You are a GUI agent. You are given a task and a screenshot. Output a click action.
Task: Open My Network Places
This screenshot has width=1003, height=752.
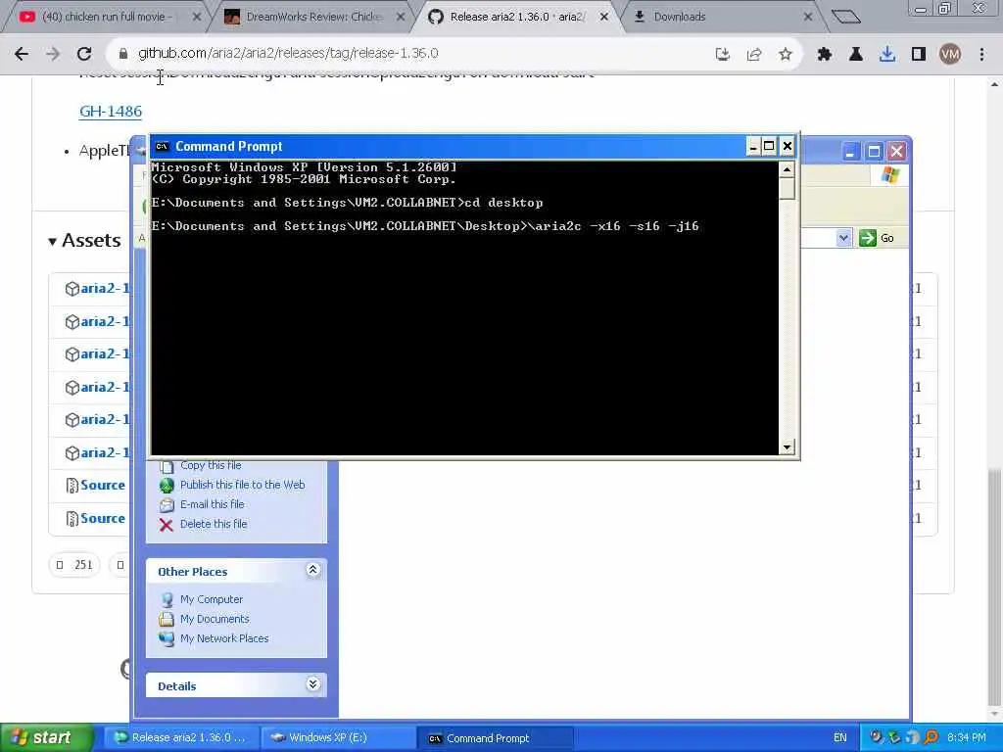224,638
